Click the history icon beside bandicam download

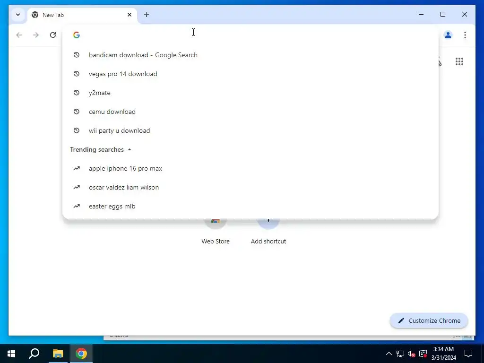[77, 55]
